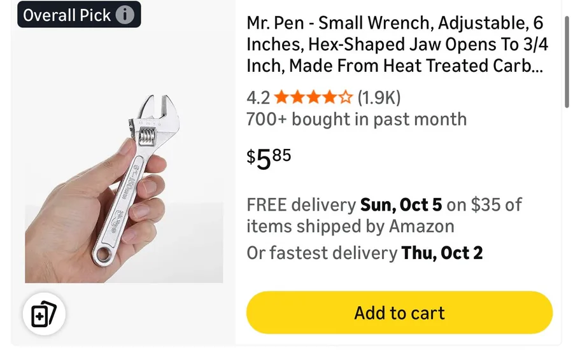
Task: Select the Thu, Oct 2 fastest delivery date
Action: coord(442,253)
